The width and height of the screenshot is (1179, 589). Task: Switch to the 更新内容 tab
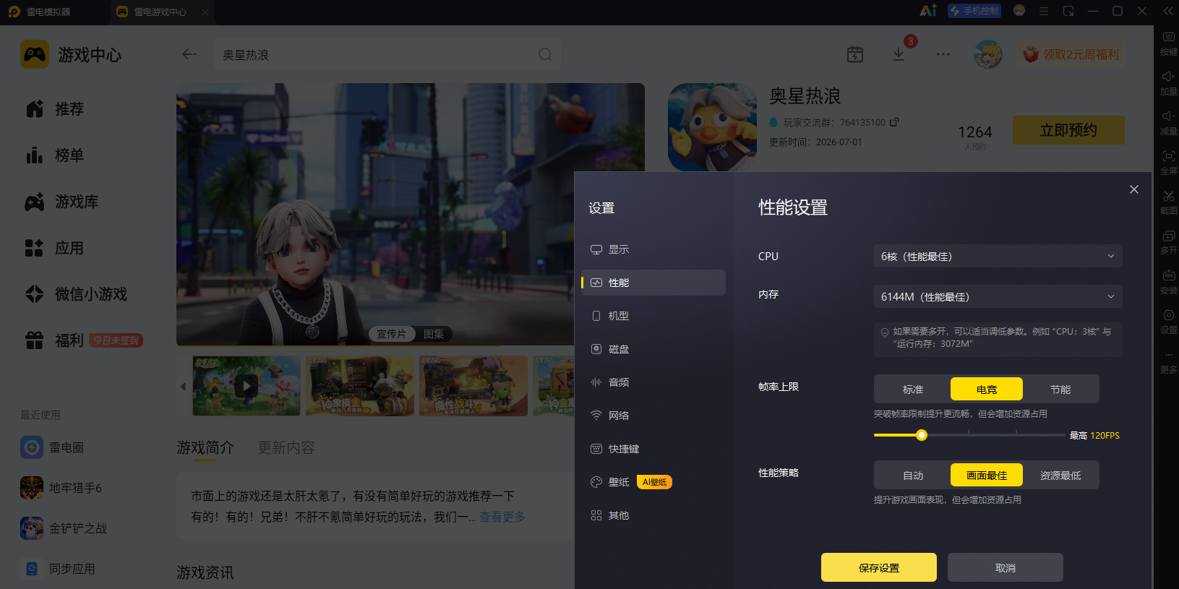tap(286, 448)
